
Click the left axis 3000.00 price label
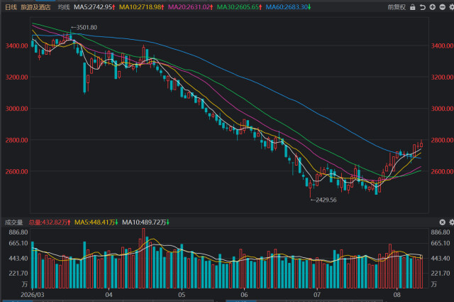point(17,109)
